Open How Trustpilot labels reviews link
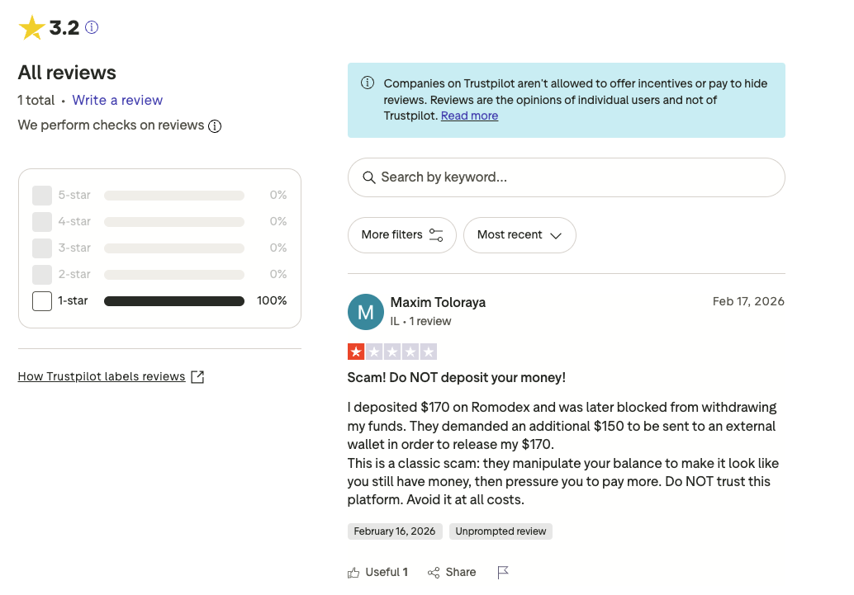 pyautogui.click(x=102, y=377)
